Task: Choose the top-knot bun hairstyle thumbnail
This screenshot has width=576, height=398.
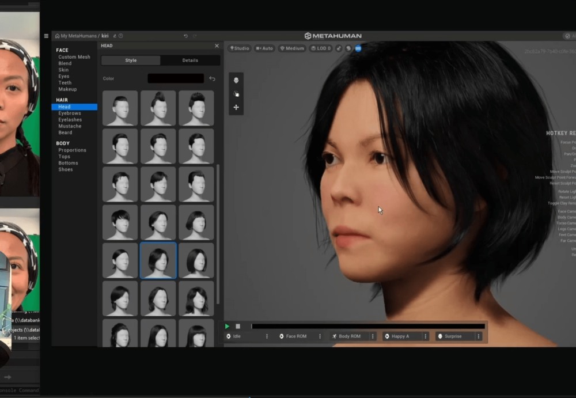Action: point(158,108)
